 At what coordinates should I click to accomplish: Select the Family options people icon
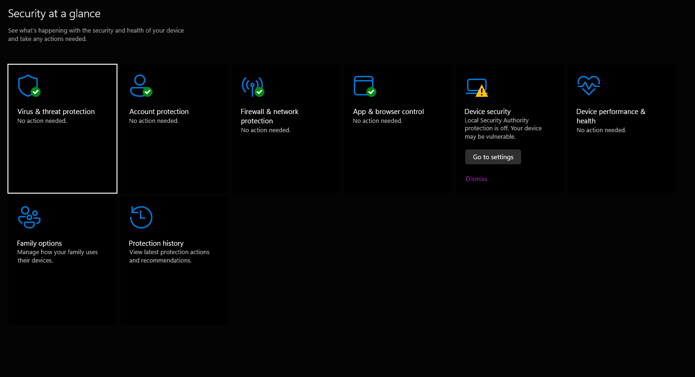(29, 217)
